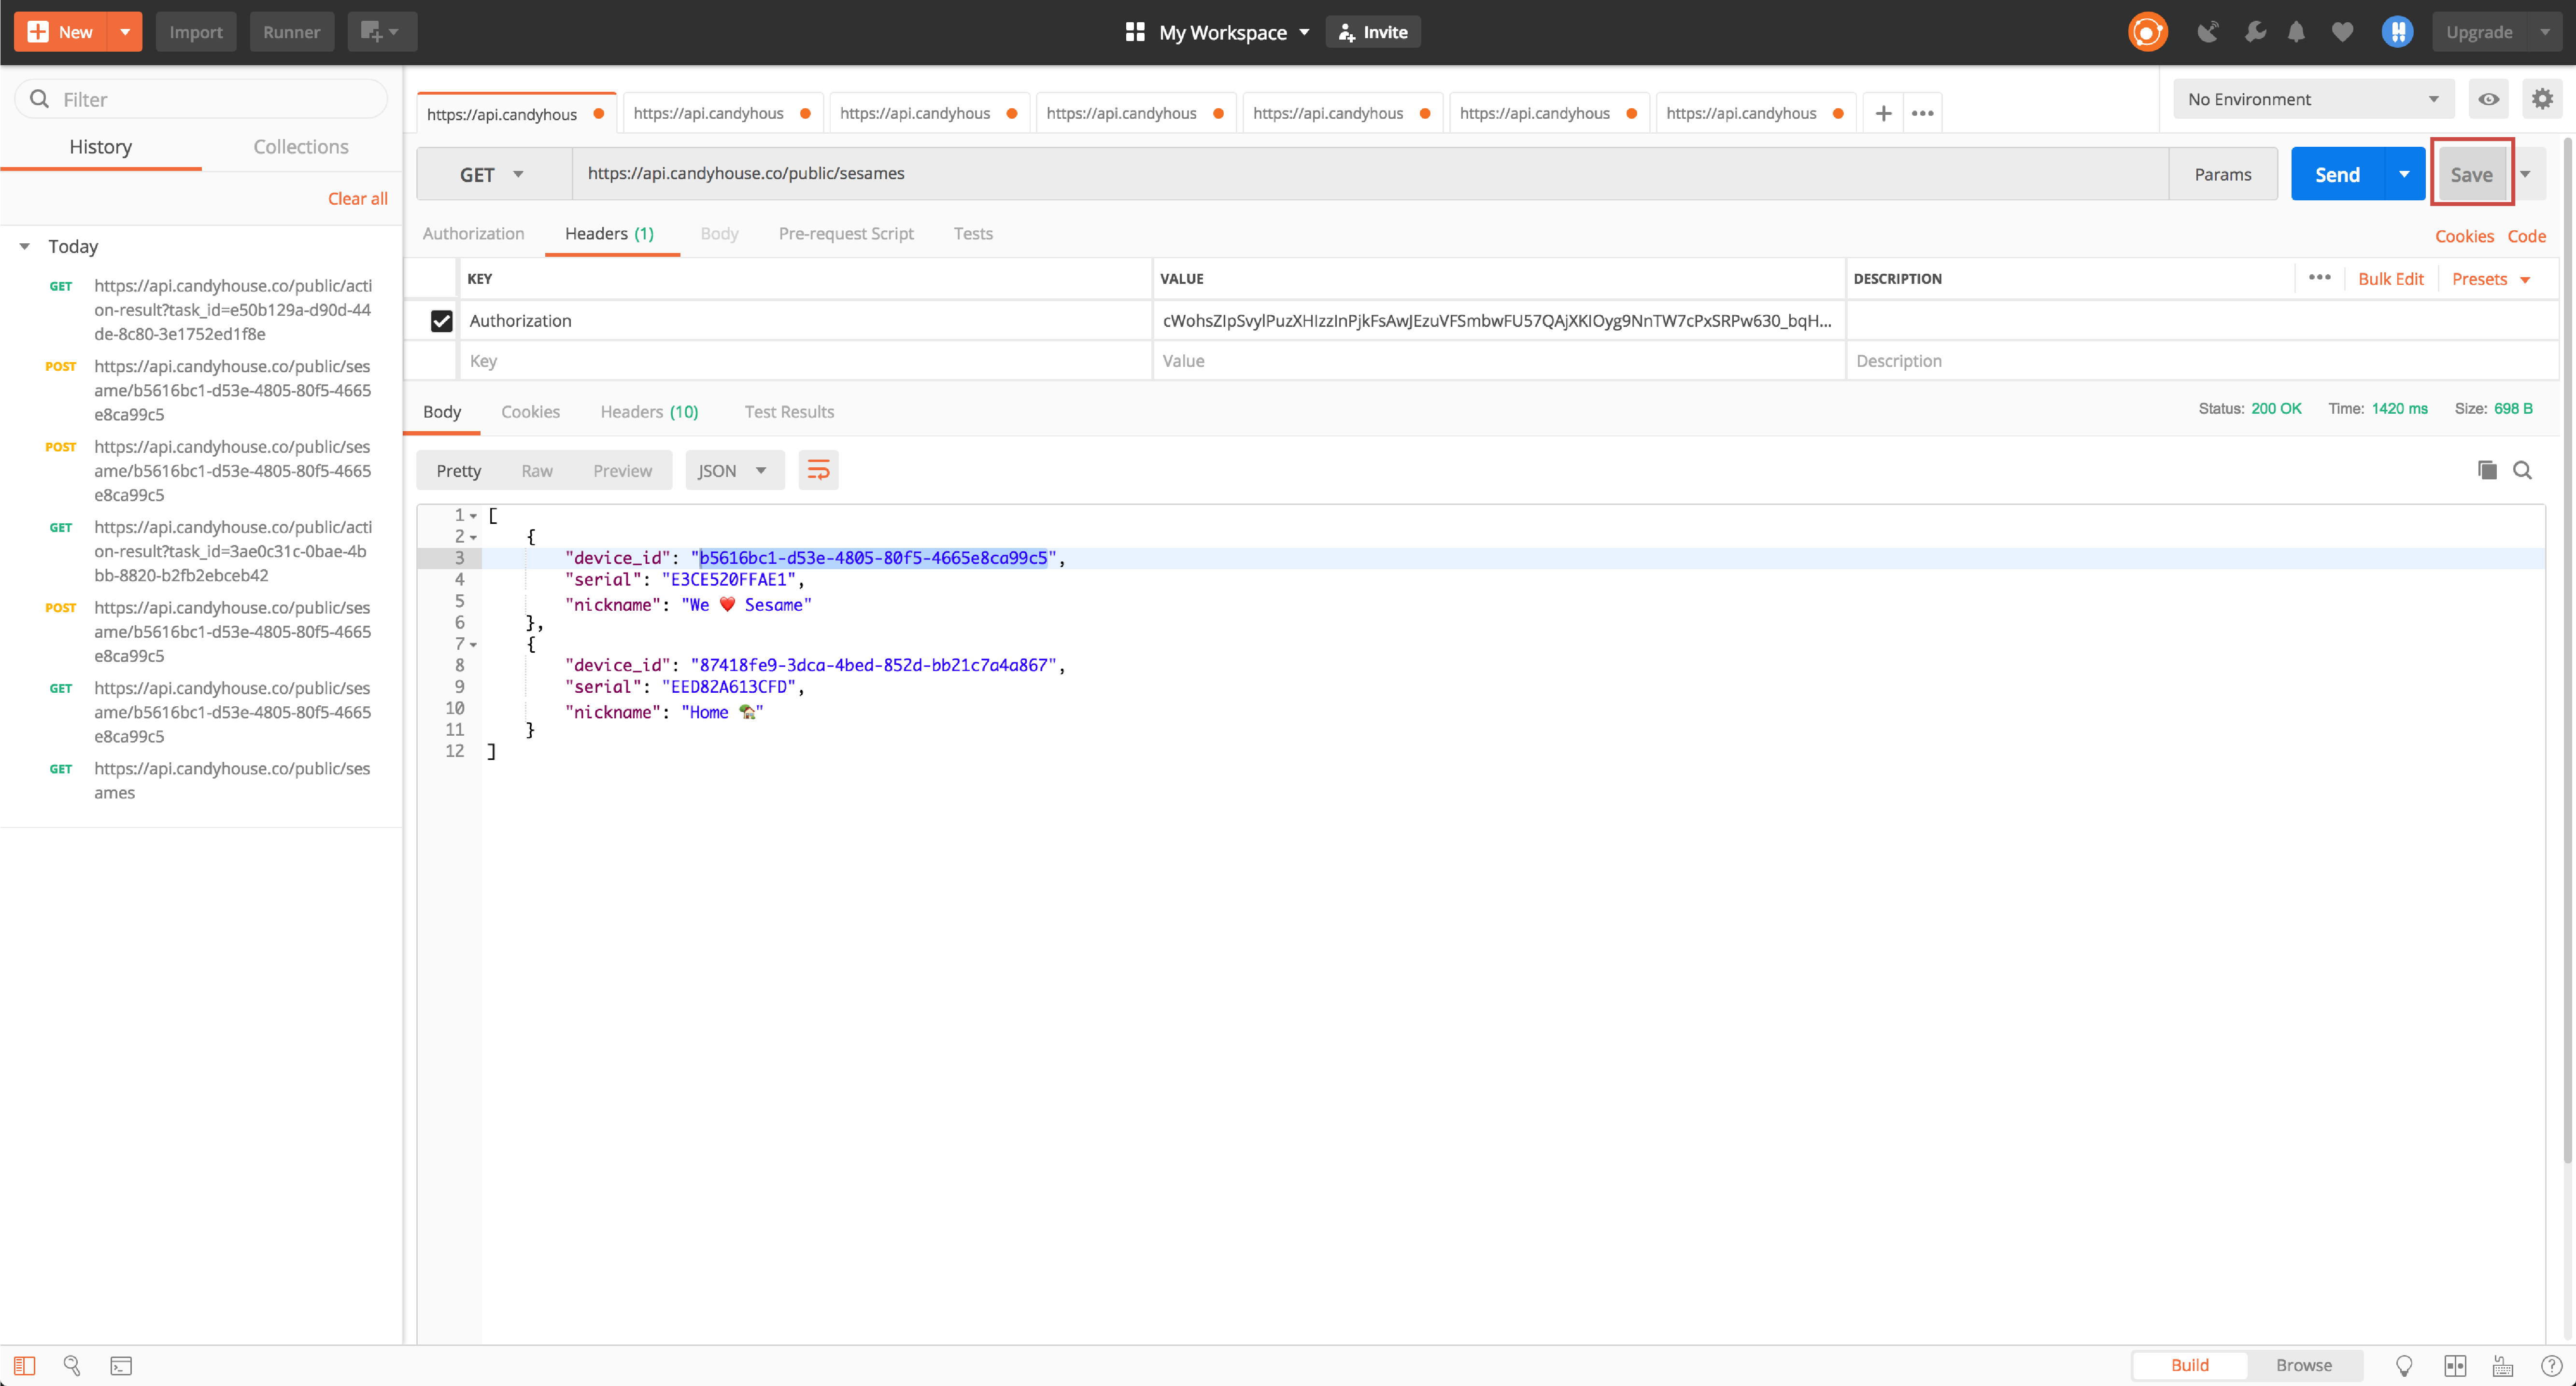Open response Headers (10) tab
This screenshot has height=1386, width=2576.
click(649, 412)
